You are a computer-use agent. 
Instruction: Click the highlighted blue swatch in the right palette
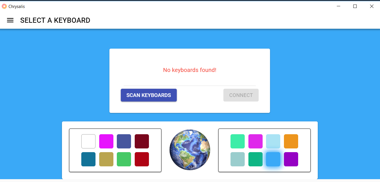click(x=273, y=159)
